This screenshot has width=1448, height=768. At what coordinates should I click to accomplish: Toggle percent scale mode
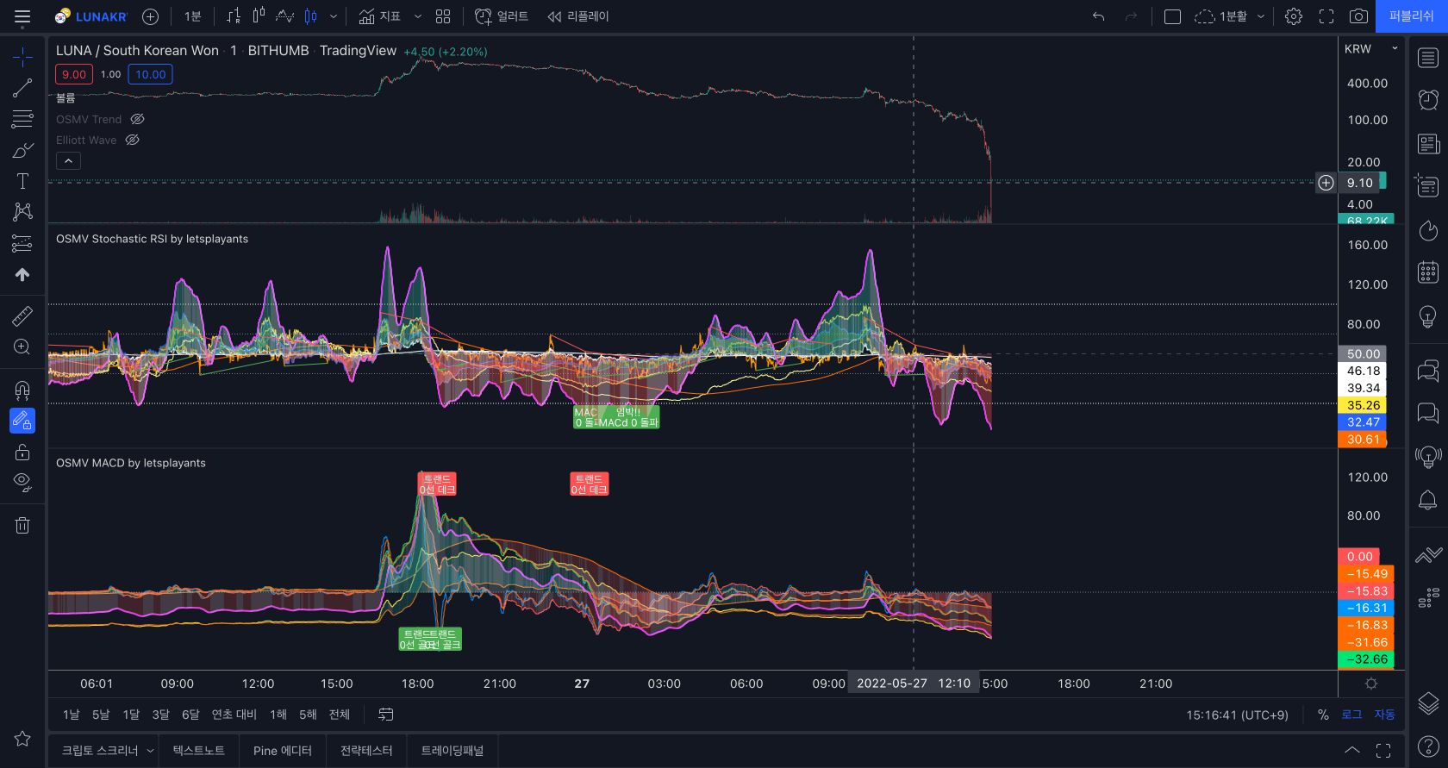[1323, 715]
